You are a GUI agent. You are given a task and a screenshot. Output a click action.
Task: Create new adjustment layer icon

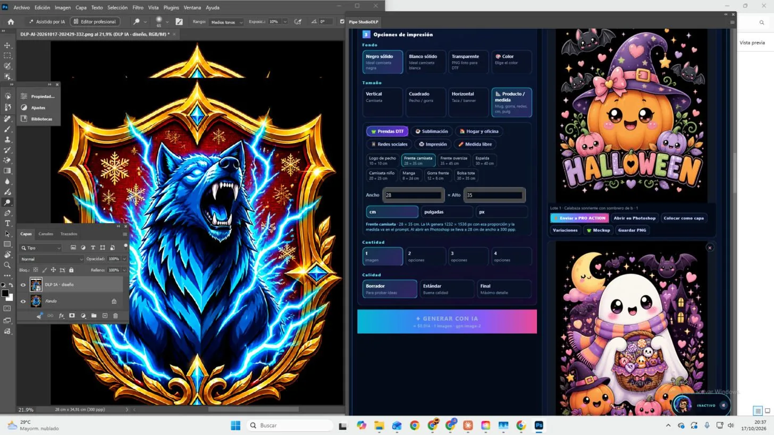[x=83, y=315]
